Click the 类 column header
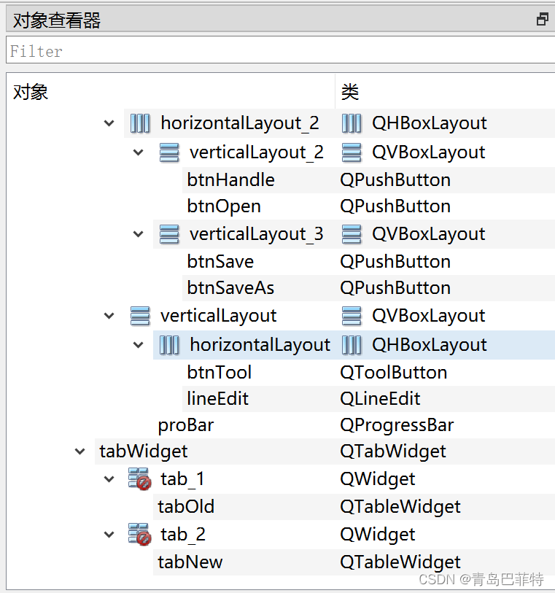Viewport: 555px width, 593px height. coord(349,92)
